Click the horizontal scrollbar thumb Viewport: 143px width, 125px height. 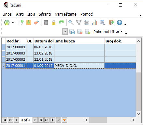(98, 120)
